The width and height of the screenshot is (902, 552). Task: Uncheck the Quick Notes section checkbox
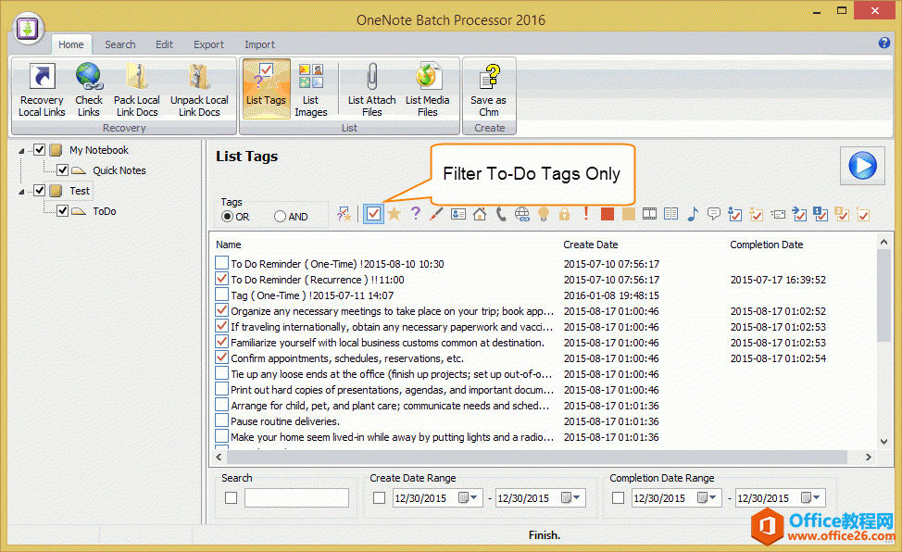(62, 170)
